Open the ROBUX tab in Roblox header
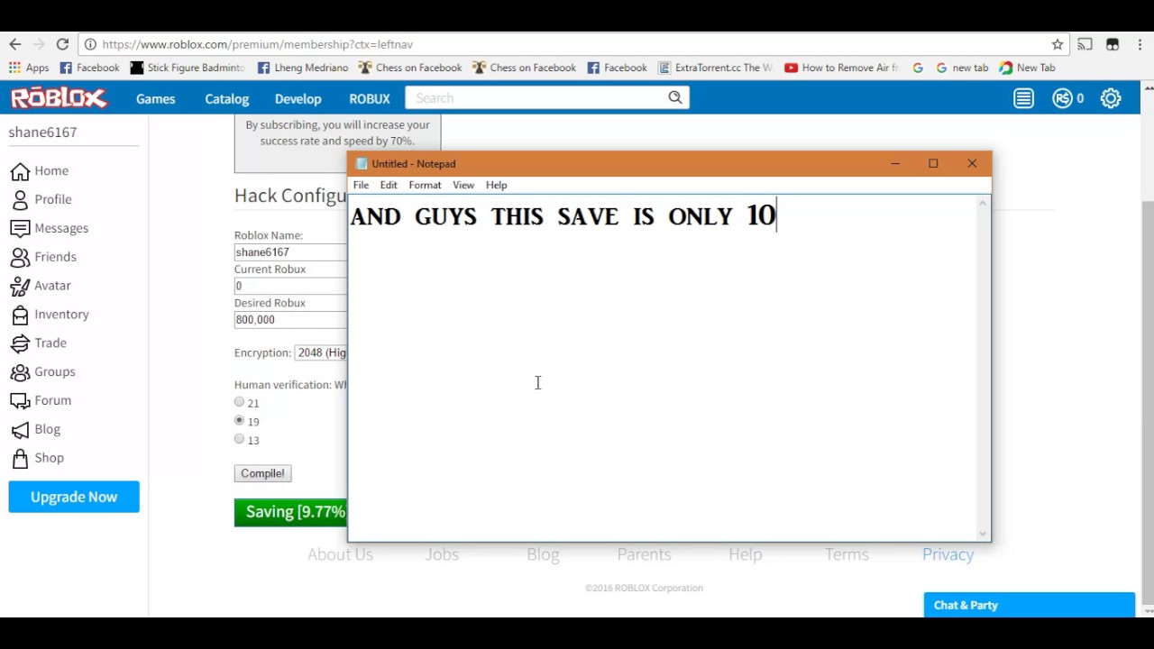The width and height of the screenshot is (1154, 649). point(370,98)
